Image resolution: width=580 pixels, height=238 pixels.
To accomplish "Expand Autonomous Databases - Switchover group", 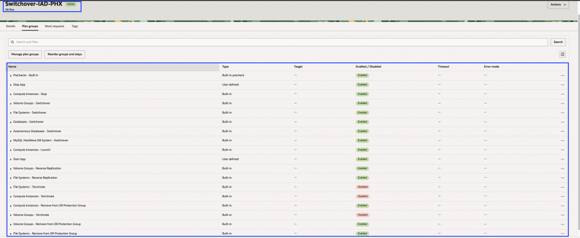I will tap(11, 131).
